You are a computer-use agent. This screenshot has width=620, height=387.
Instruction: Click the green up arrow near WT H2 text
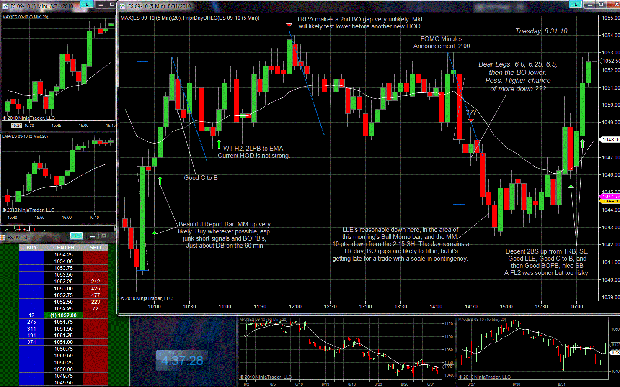coord(219,144)
